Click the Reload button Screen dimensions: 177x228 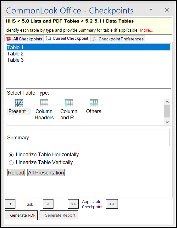[16, 173]
